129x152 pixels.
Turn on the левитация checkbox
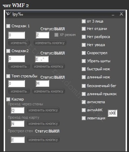(84, 118)
